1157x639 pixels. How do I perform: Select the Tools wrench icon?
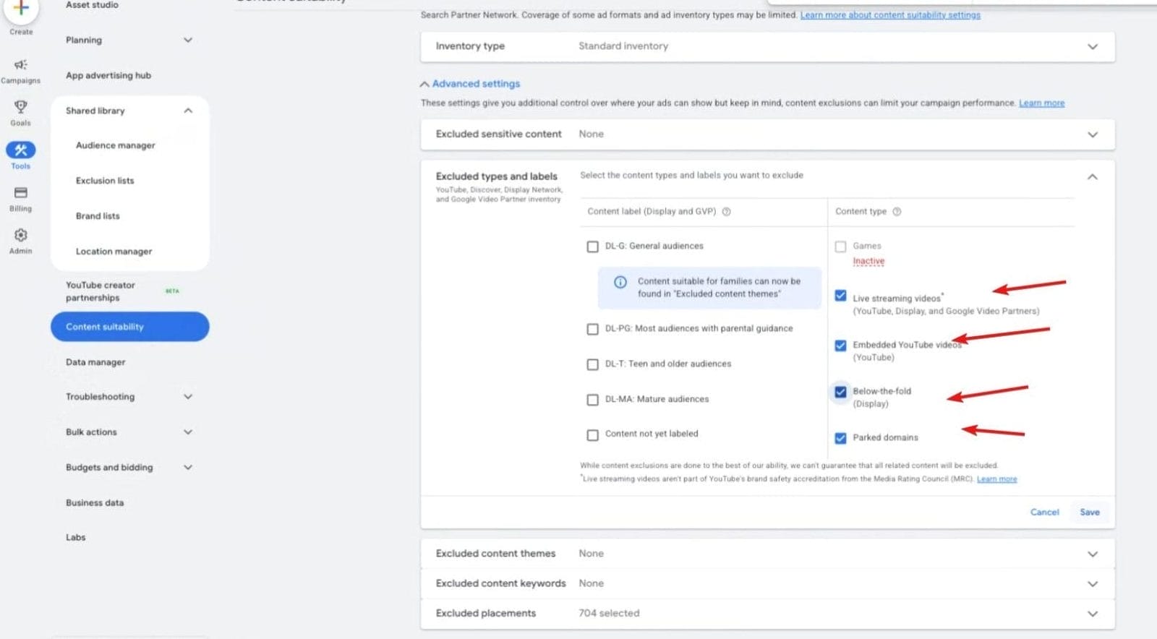21,150
